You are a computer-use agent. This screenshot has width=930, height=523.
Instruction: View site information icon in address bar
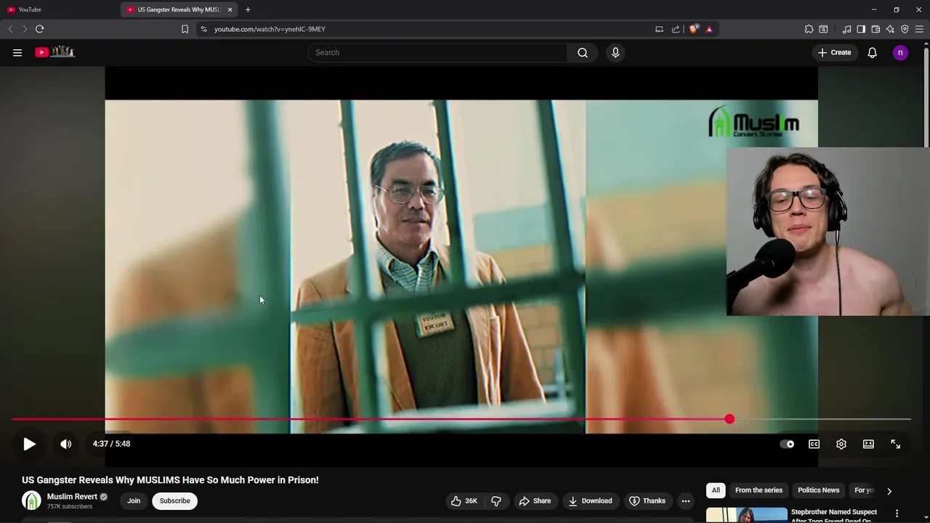(203, 29)
